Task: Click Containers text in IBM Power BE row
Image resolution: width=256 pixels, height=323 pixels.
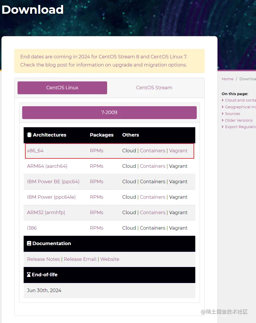Action: point(153,182)
